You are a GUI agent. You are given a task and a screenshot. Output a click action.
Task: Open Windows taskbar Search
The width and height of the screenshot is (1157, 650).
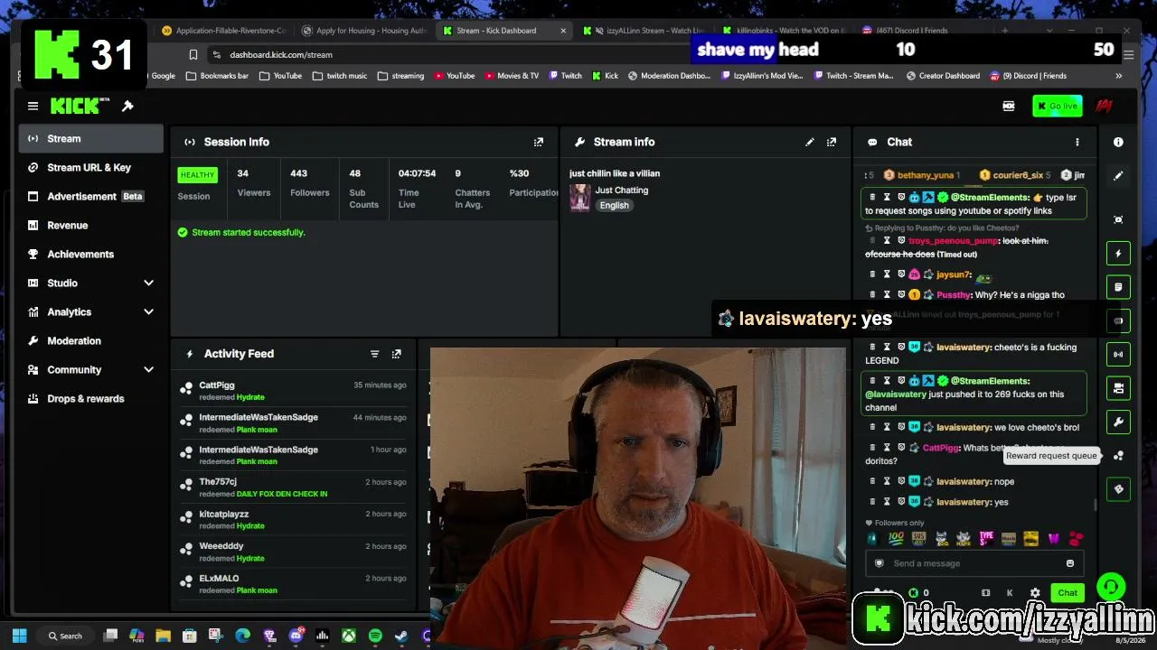click(65, 636)
